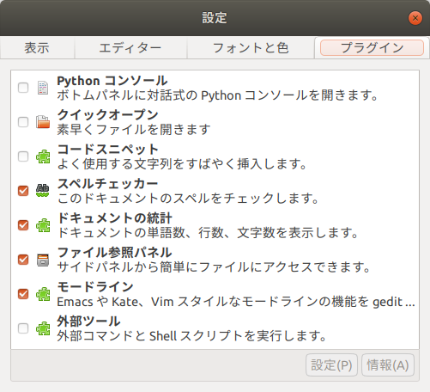Click the スペルチェッカー Ab icon
Viewport: 430px width, 392px height.
(x=43, y=191)
